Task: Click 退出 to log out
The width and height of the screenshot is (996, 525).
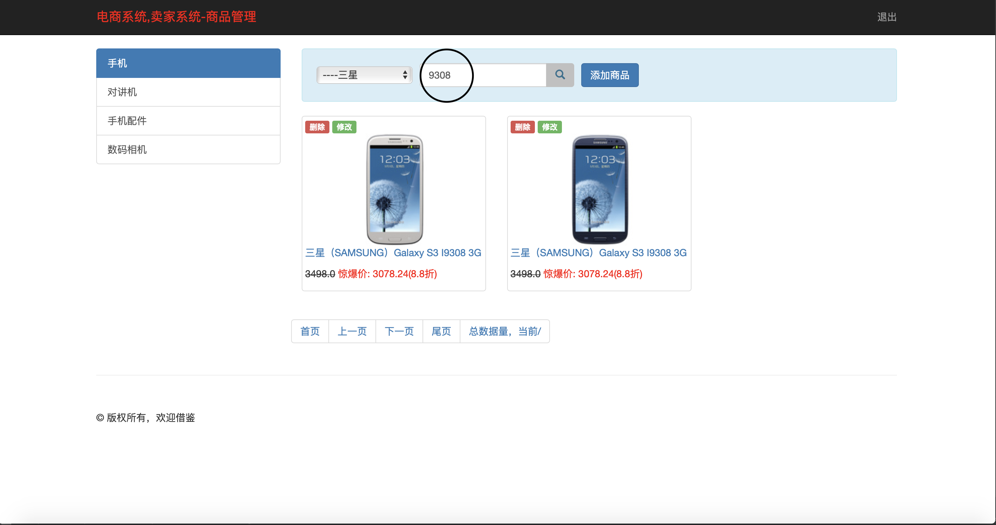Action: click(x=886, y=17)
